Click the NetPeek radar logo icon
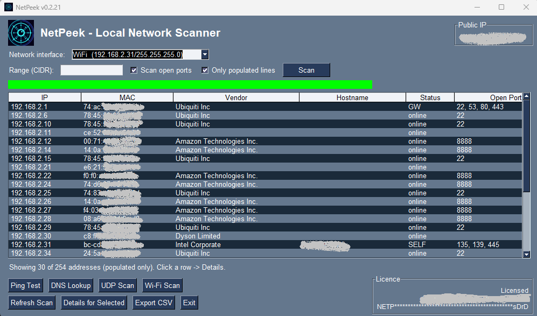537x316 pixels. (21, 33)
